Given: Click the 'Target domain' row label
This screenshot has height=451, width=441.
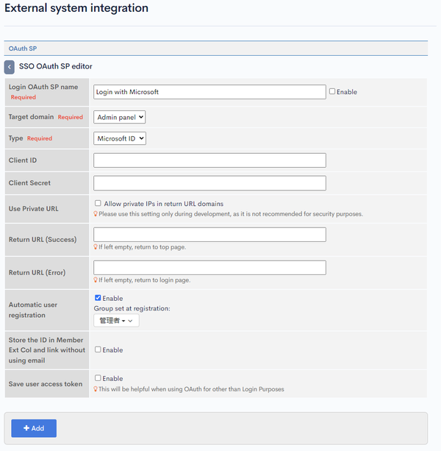Looking at the screenshot, I should point(31,117).
